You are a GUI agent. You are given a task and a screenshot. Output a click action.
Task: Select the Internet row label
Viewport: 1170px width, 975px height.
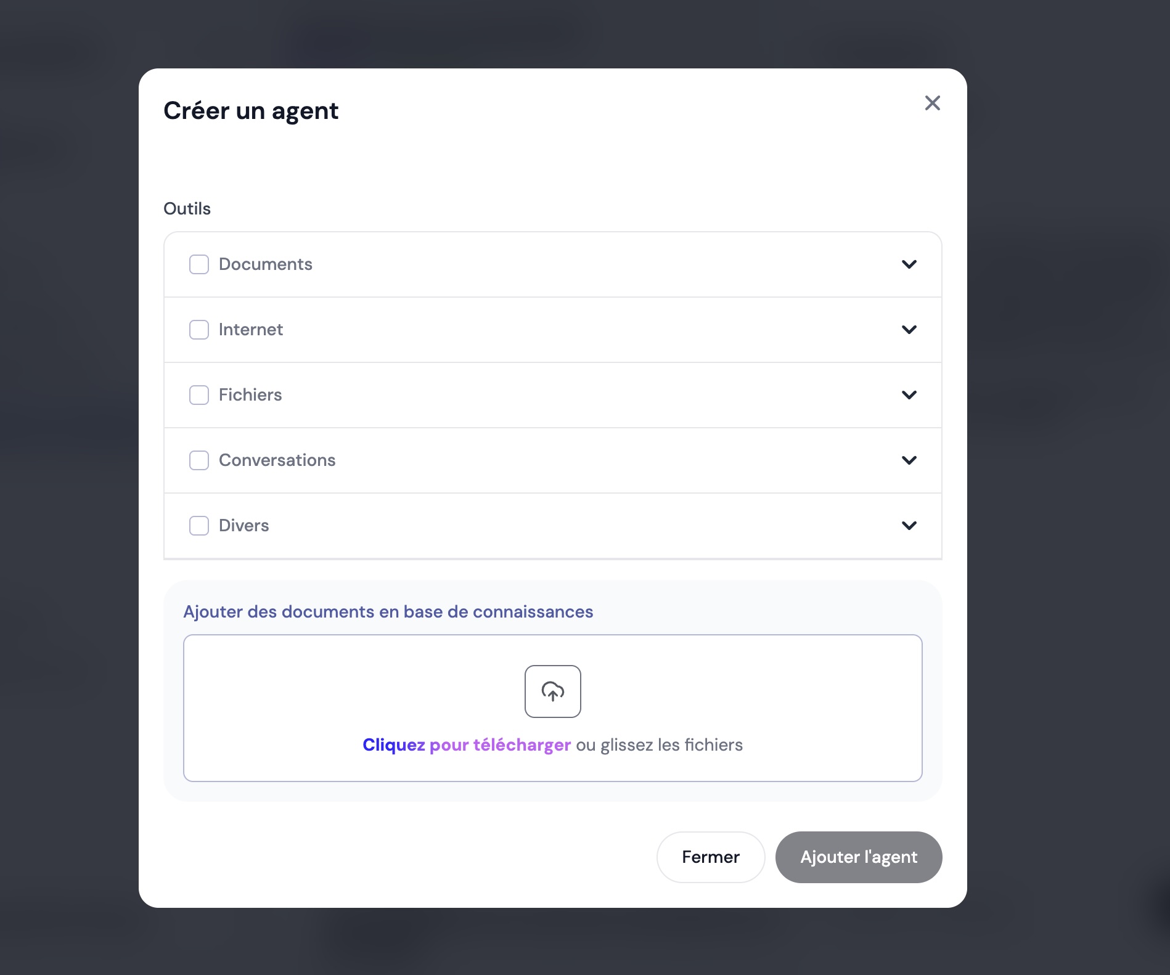click(x=250, y=330)
